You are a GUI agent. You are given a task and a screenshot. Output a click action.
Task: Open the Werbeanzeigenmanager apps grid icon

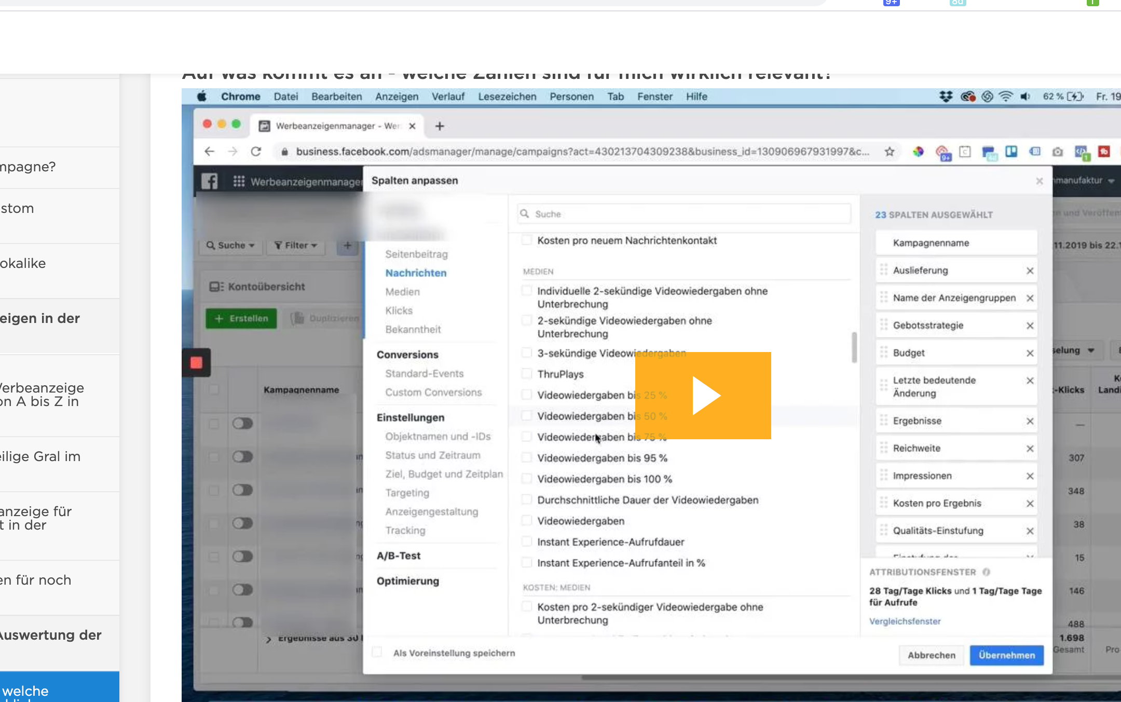coord(239,181)
